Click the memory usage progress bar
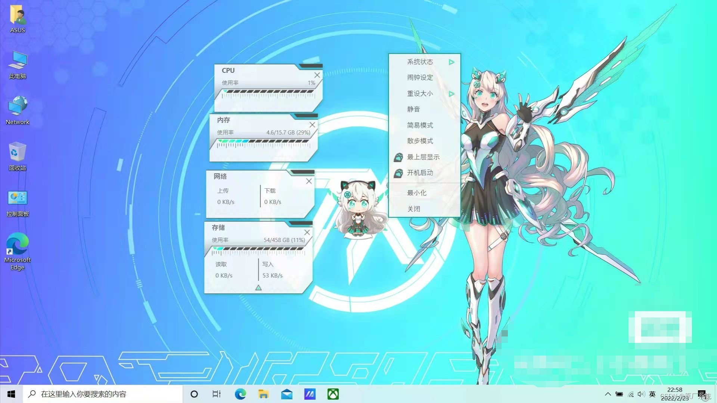717x403 pixels. point(263,141)
